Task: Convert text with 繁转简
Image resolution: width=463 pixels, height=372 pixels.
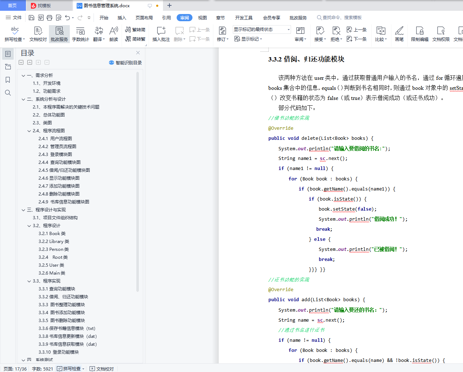Action: click(135, 29)
